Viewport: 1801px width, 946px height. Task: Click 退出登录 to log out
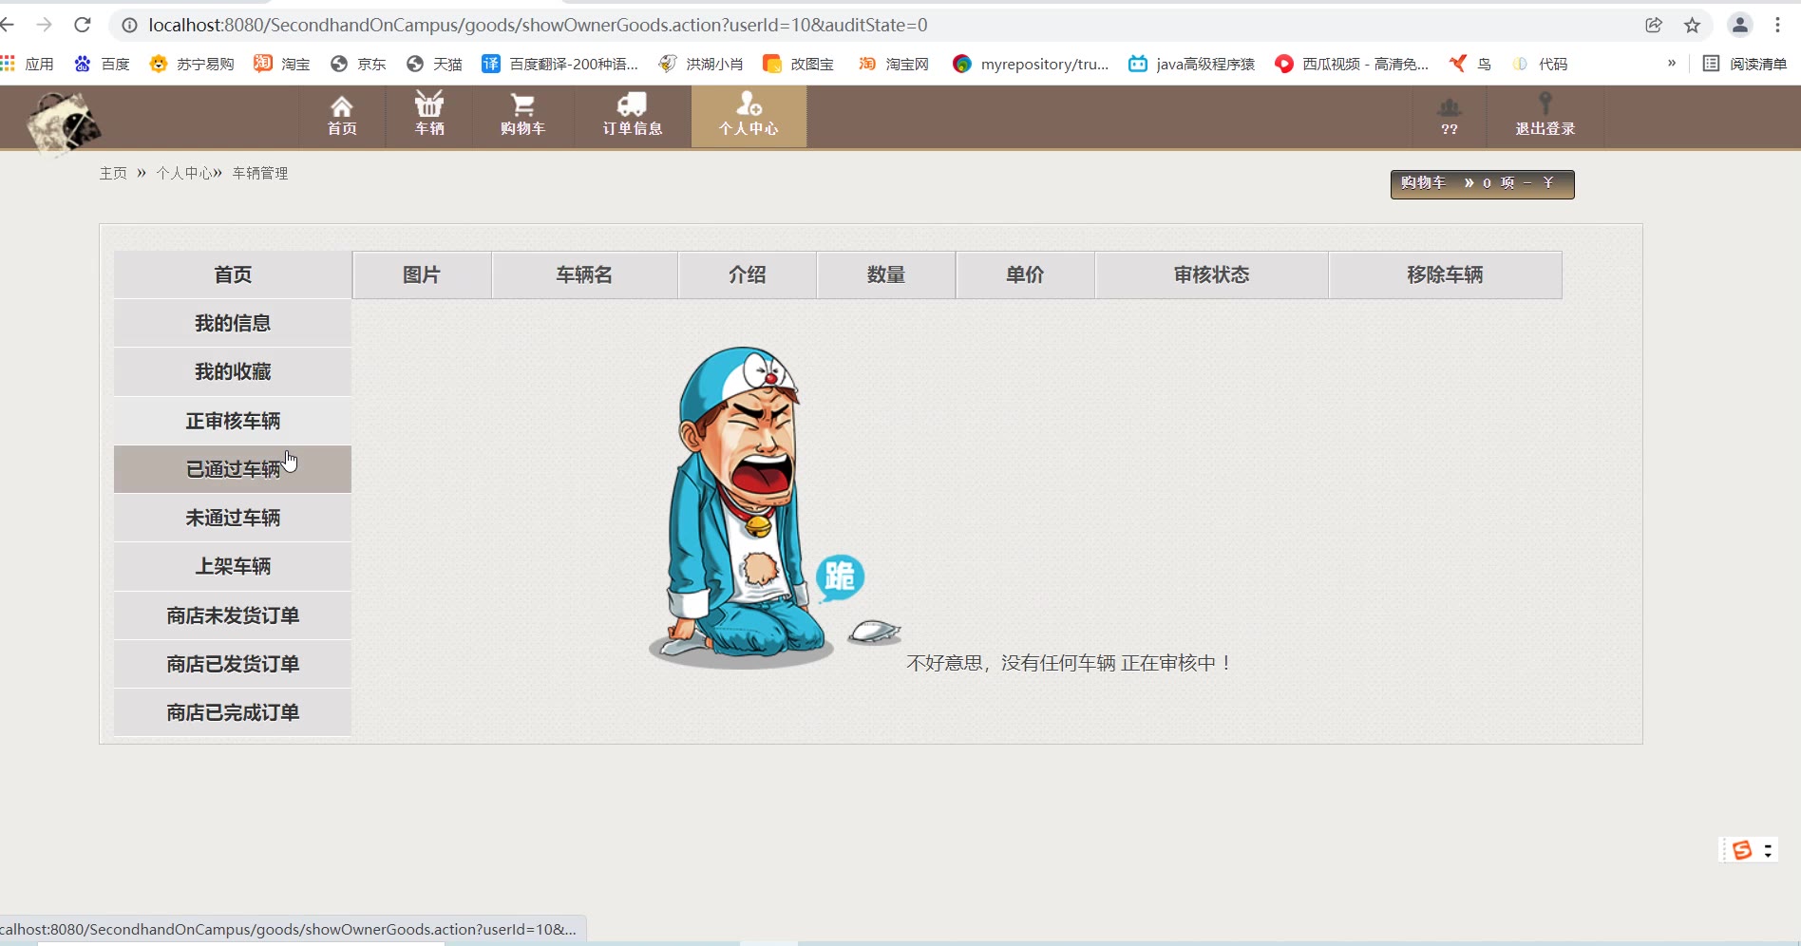1545,116
